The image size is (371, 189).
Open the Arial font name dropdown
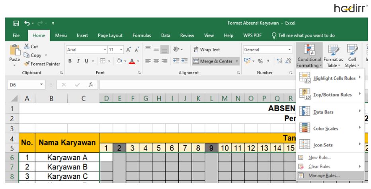click(x=105, y=50)
